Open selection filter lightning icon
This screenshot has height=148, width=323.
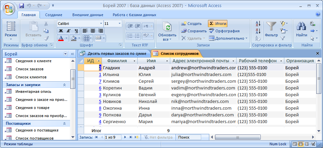pos(284,24)
